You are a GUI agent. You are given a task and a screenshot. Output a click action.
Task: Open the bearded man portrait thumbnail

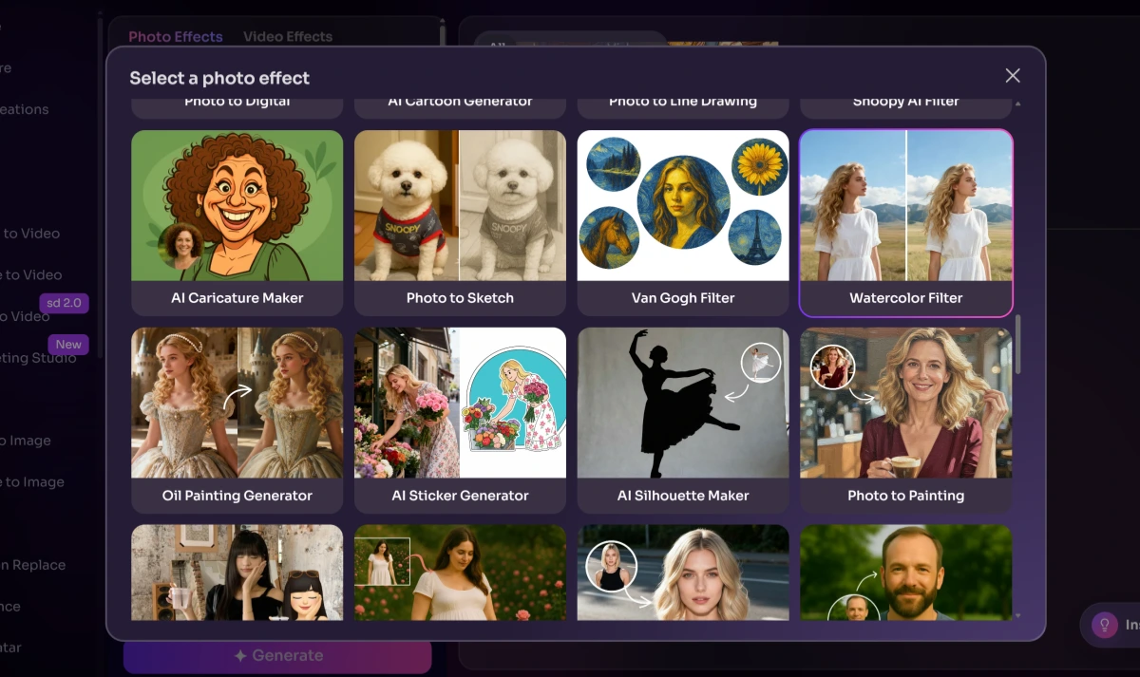pos(906,573)
